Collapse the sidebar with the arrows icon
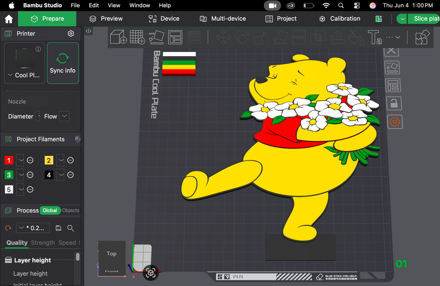Image resolution: width=440 pixels, height=286 pixels. 89,31
